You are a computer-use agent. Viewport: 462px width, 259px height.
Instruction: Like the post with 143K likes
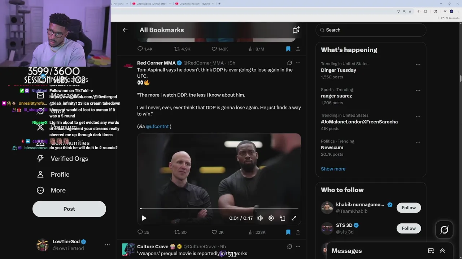214,49
